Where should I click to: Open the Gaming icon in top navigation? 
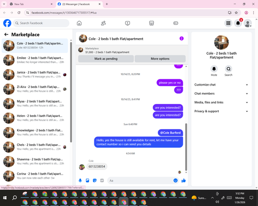[x=175, y=23]
